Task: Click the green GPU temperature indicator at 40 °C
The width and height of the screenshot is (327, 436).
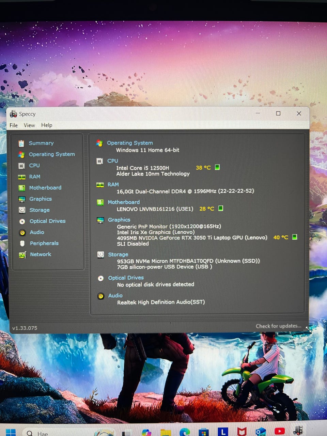Action: point(295,237)
